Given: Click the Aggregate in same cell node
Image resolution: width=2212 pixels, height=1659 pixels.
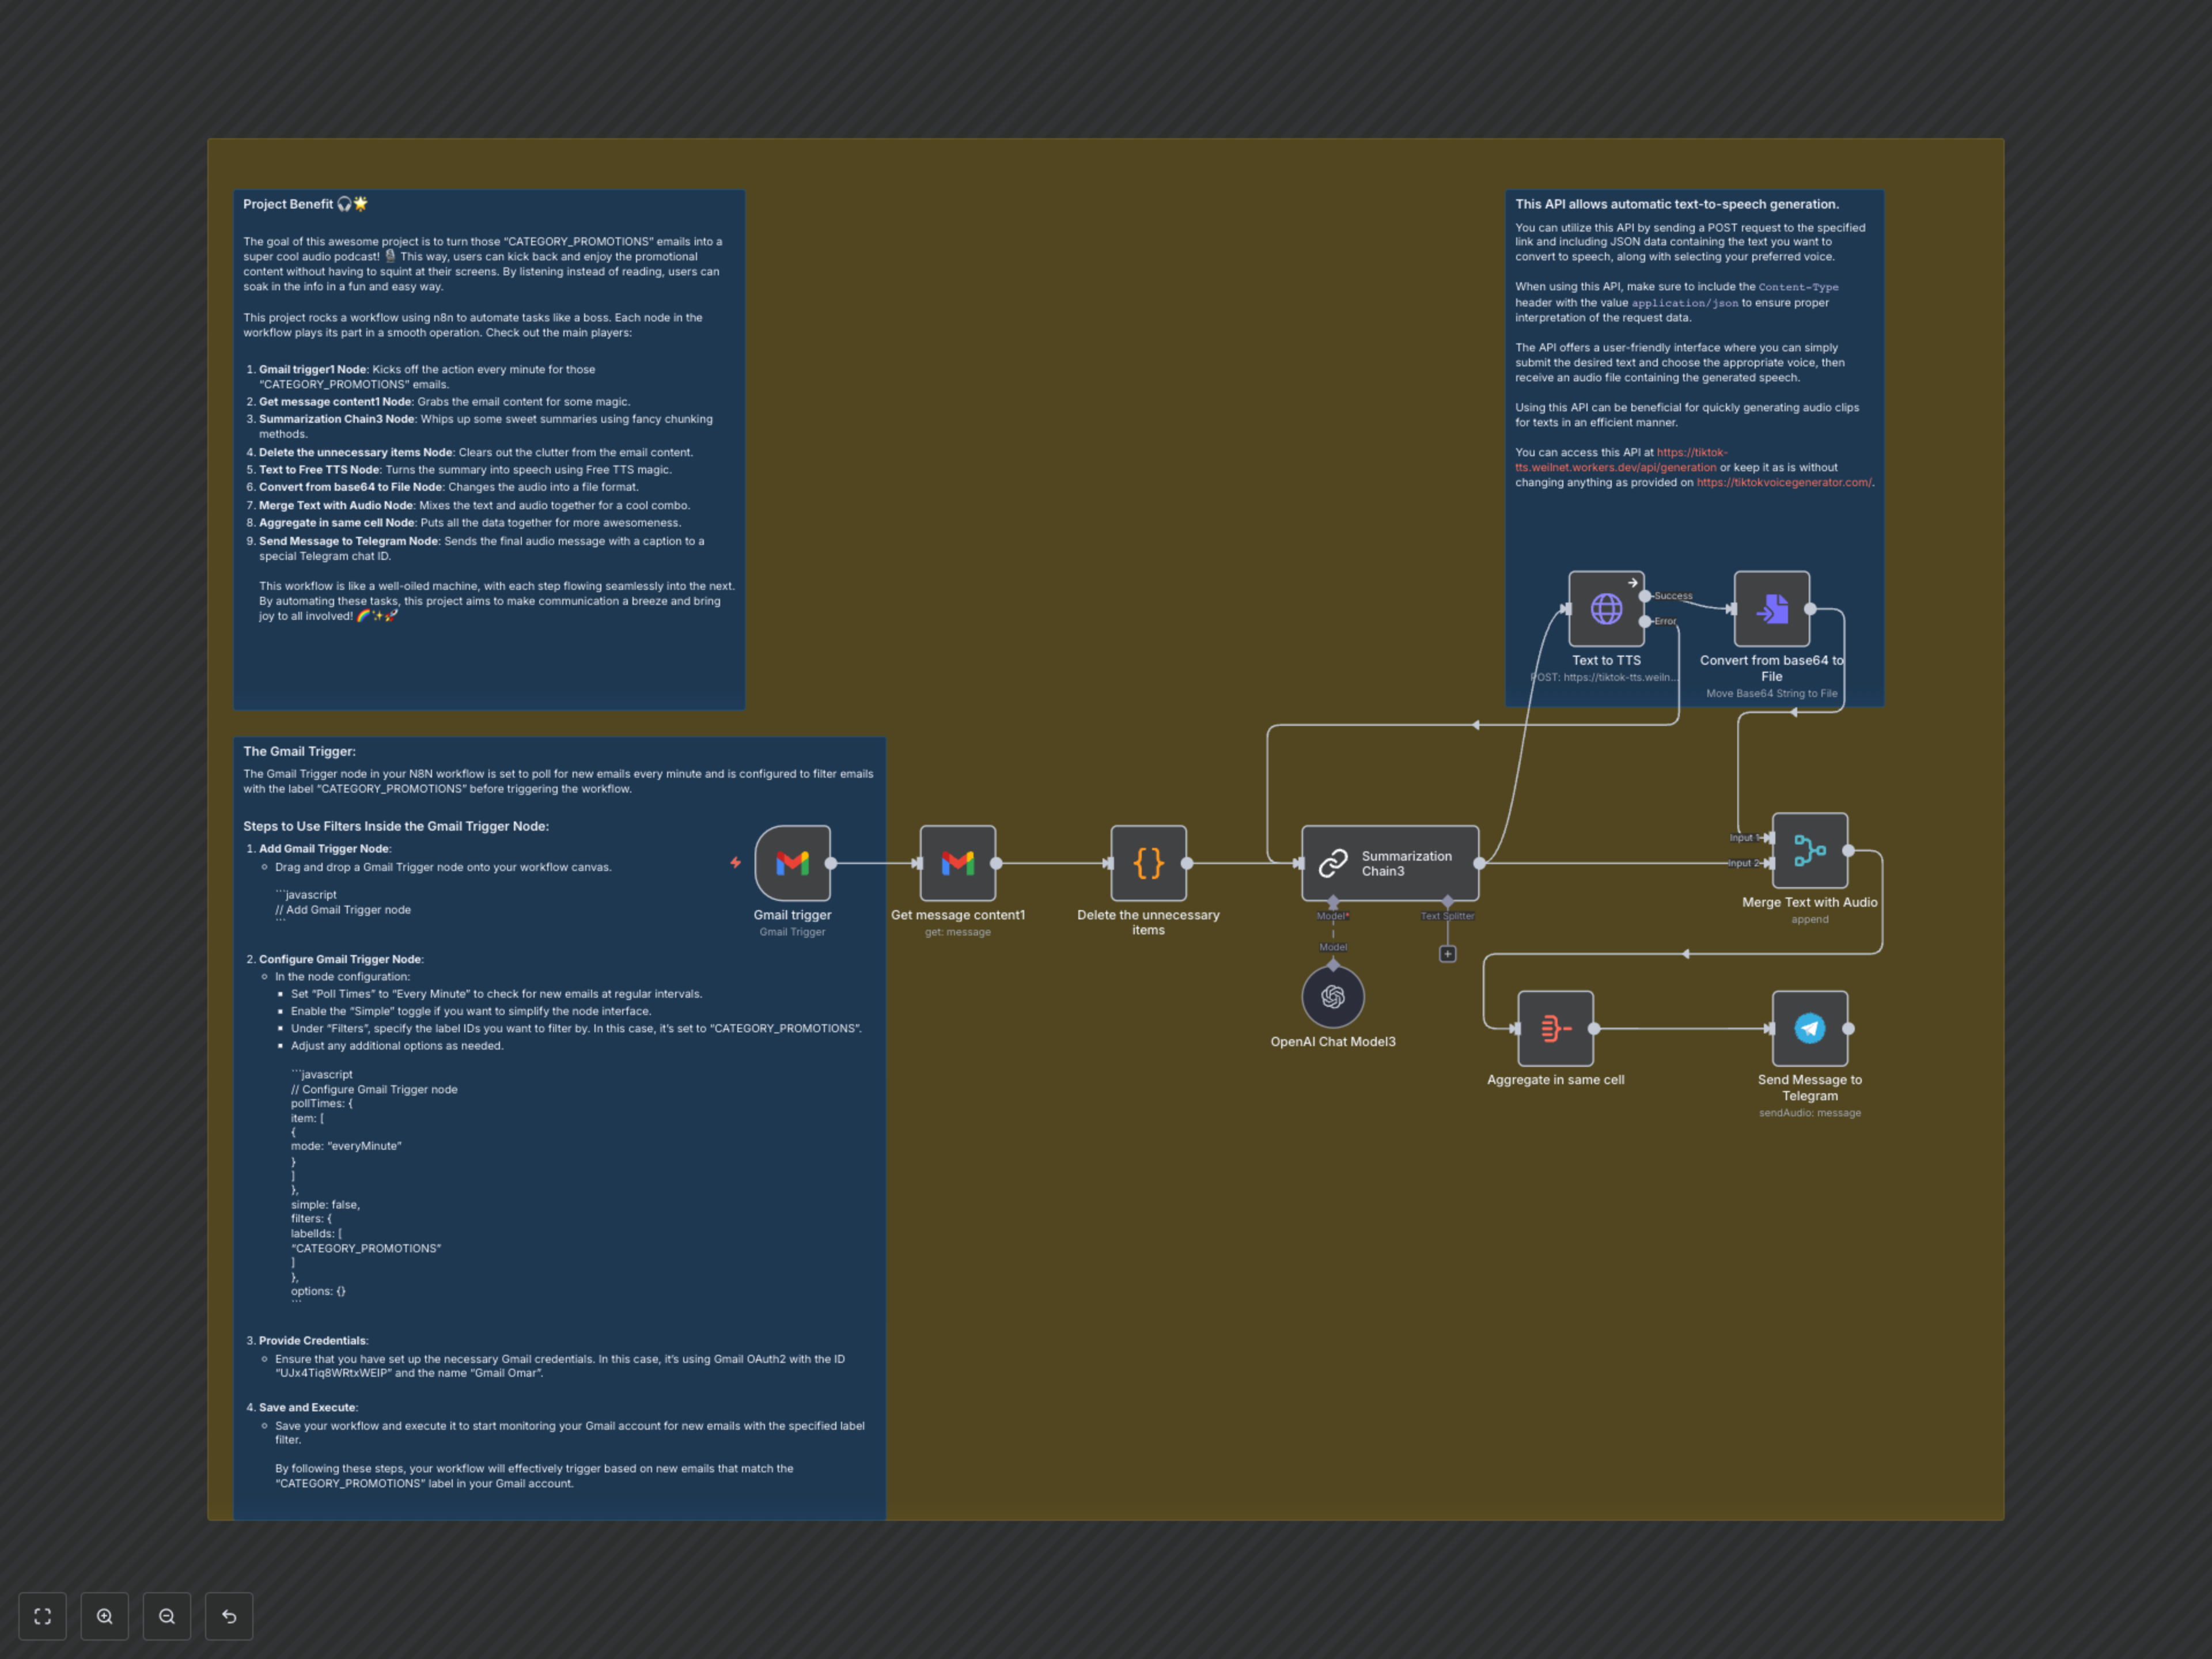Looking at the screenshot, I should (x=1555, y=1028).
